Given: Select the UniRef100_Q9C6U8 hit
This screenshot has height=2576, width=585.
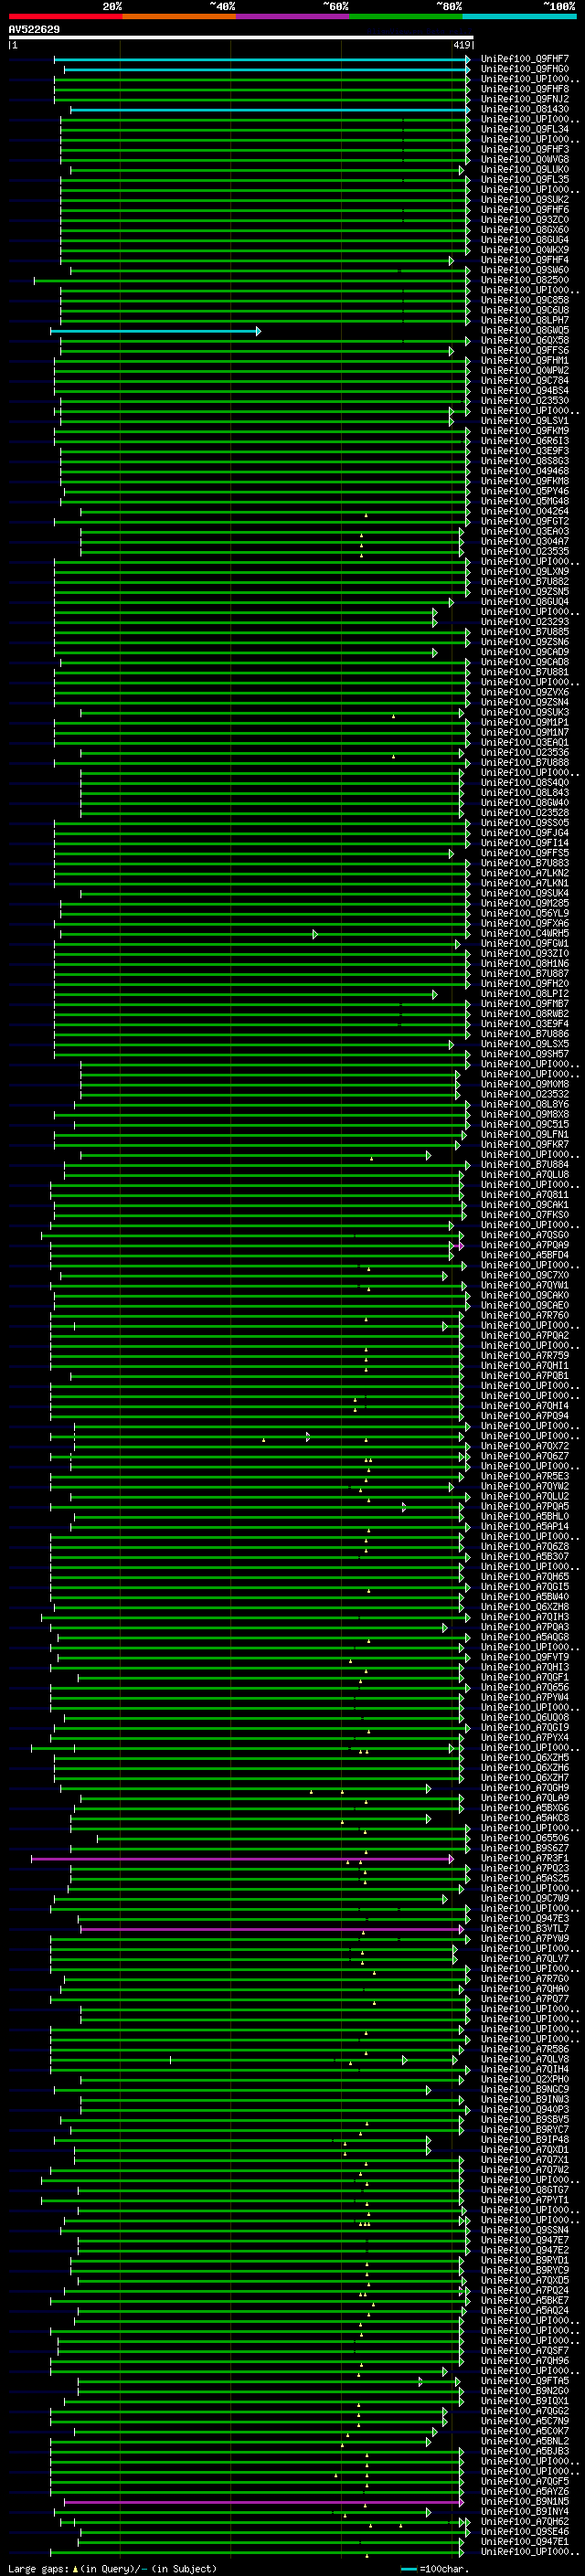Looking at the screenshot, I should (x=525, y=310).
